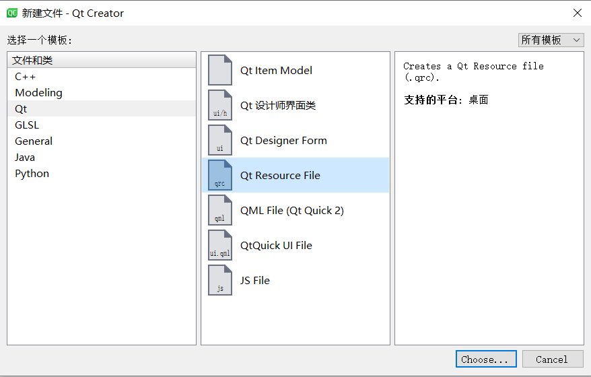Choose the QML File (Qt Quick 2) label

click(292, 211)
